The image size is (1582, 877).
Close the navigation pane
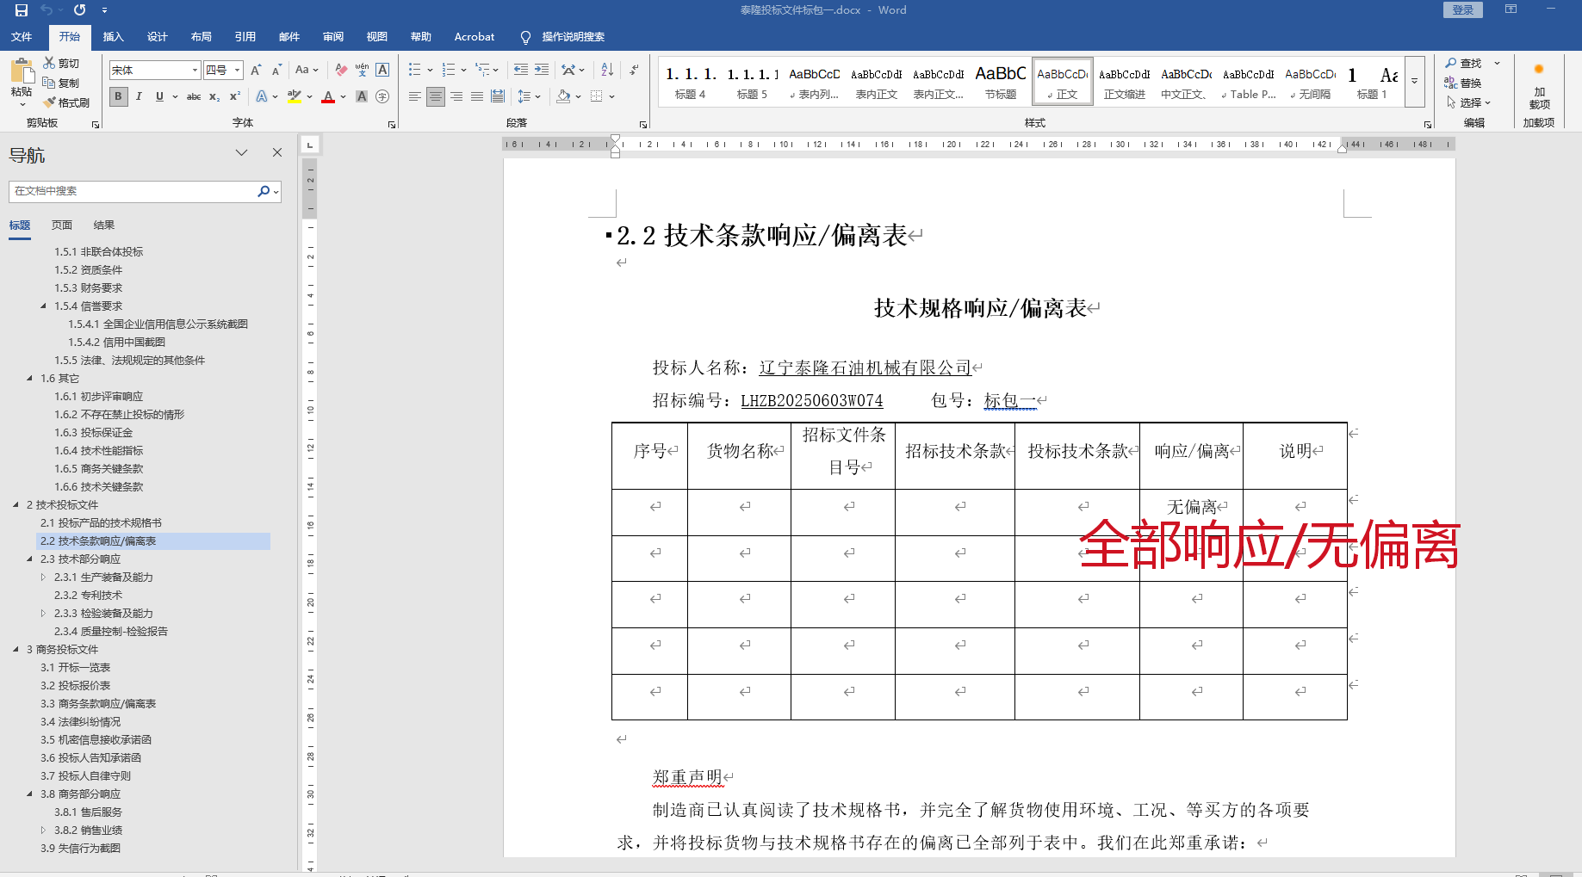click(x=277, y=152)
